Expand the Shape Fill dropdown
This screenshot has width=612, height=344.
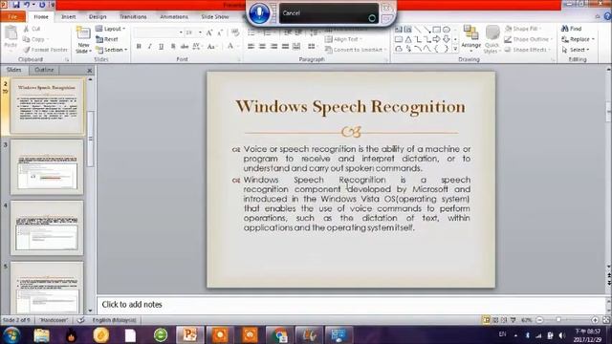(523, 29)
